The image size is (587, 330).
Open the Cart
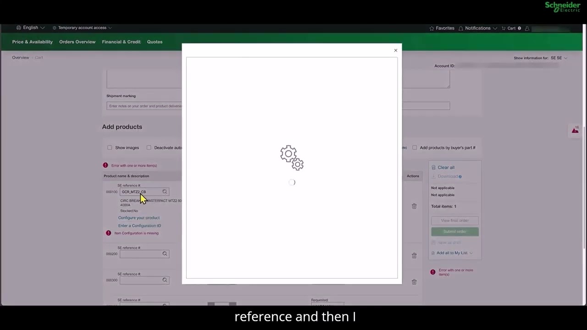(x=511, y=28)
